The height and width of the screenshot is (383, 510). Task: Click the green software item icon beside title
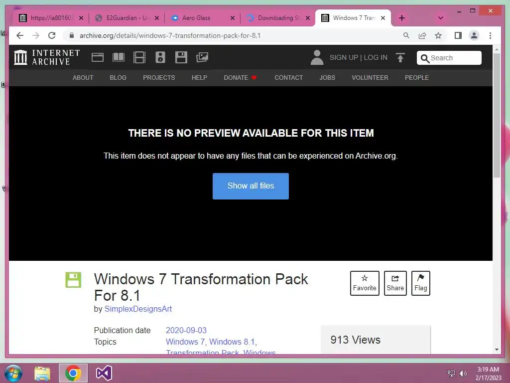[x=73, y=280]
